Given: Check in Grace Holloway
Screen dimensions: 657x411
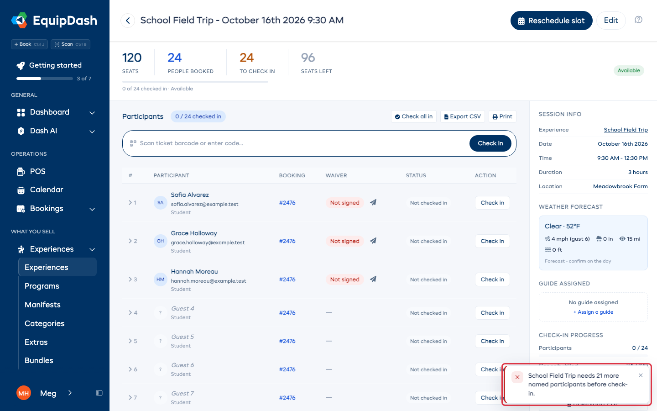Looking at the screenshot, I should coord(492,241).
